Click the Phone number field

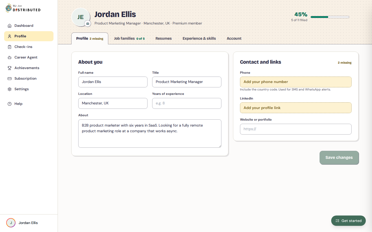pos(296,82)
